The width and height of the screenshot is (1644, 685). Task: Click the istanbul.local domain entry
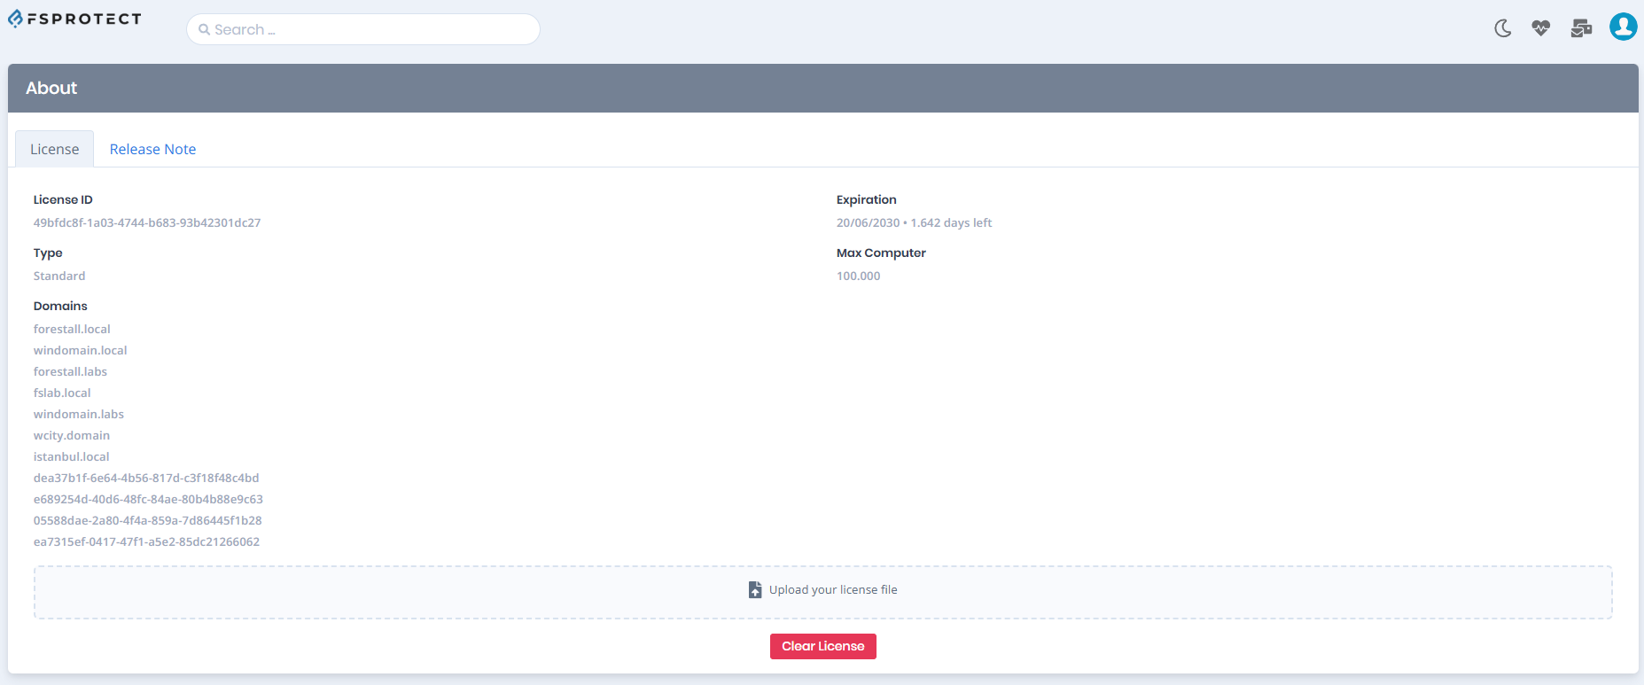click(71, 457)
